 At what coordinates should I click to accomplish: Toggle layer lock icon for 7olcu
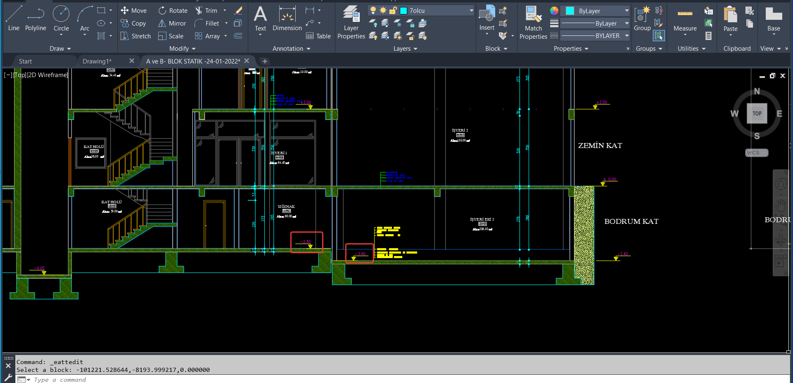click(x=393, y=10)
